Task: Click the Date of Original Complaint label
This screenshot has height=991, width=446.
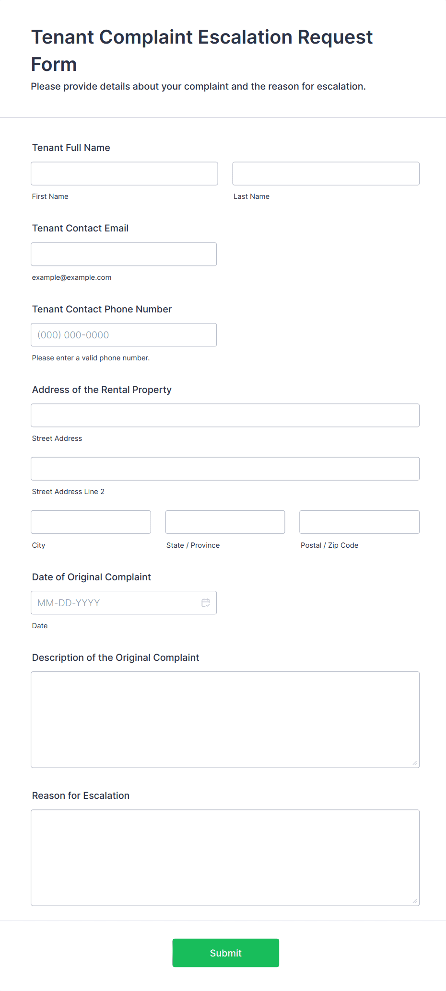Action: pyautogui.click(x=92, y=577)
